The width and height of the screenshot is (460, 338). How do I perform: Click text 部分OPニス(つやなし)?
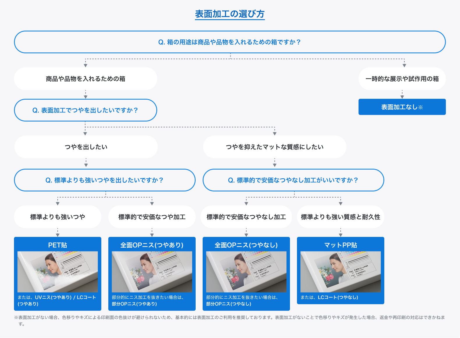point(229,304)
